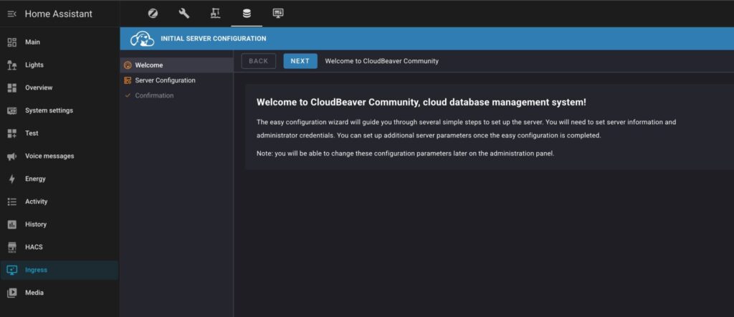This screenshot has width=734, height=317.
Task: Open Voice messages panel
Action: click(49, 156)
